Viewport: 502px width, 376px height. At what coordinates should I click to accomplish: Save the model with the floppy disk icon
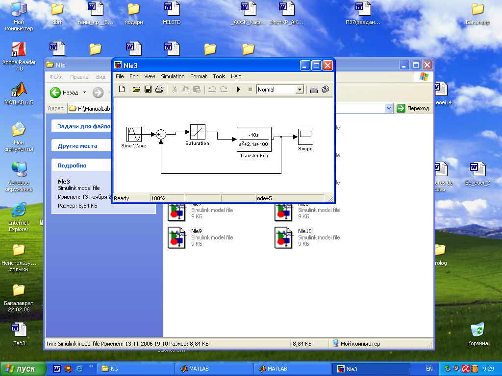tap(148, 89)
